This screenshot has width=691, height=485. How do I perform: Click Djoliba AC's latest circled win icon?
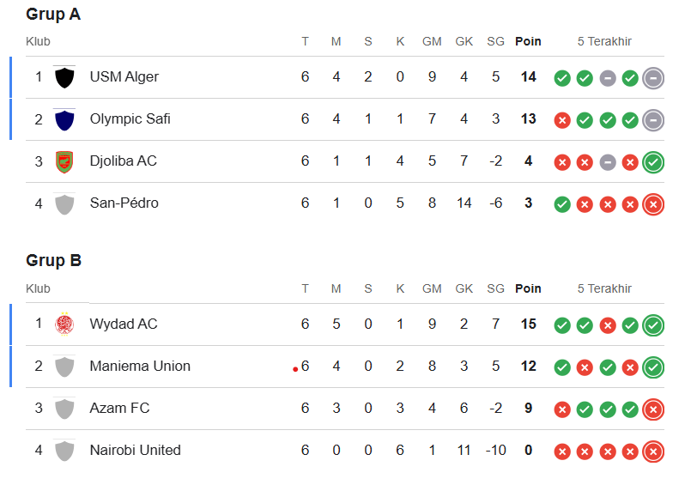pyautogui.click(x=652, y=161)
